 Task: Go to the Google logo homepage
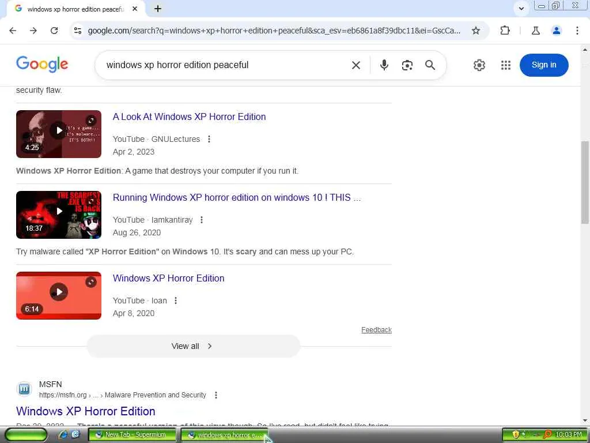42,64
